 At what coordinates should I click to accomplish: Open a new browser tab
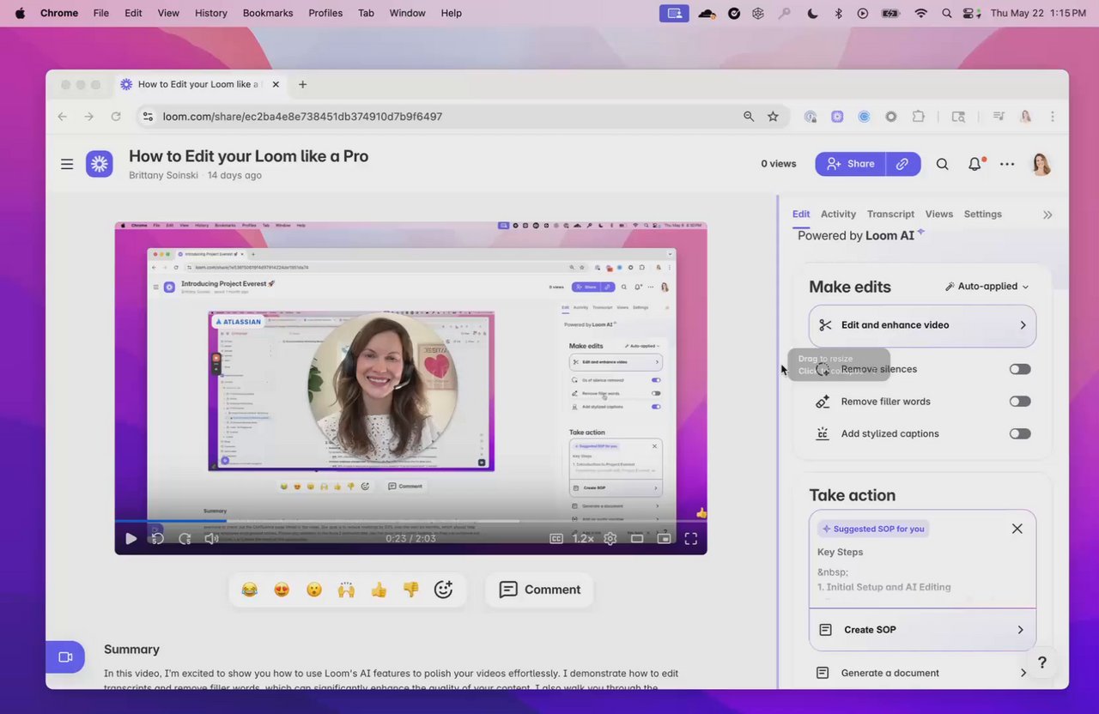click(x=302, y=84)
